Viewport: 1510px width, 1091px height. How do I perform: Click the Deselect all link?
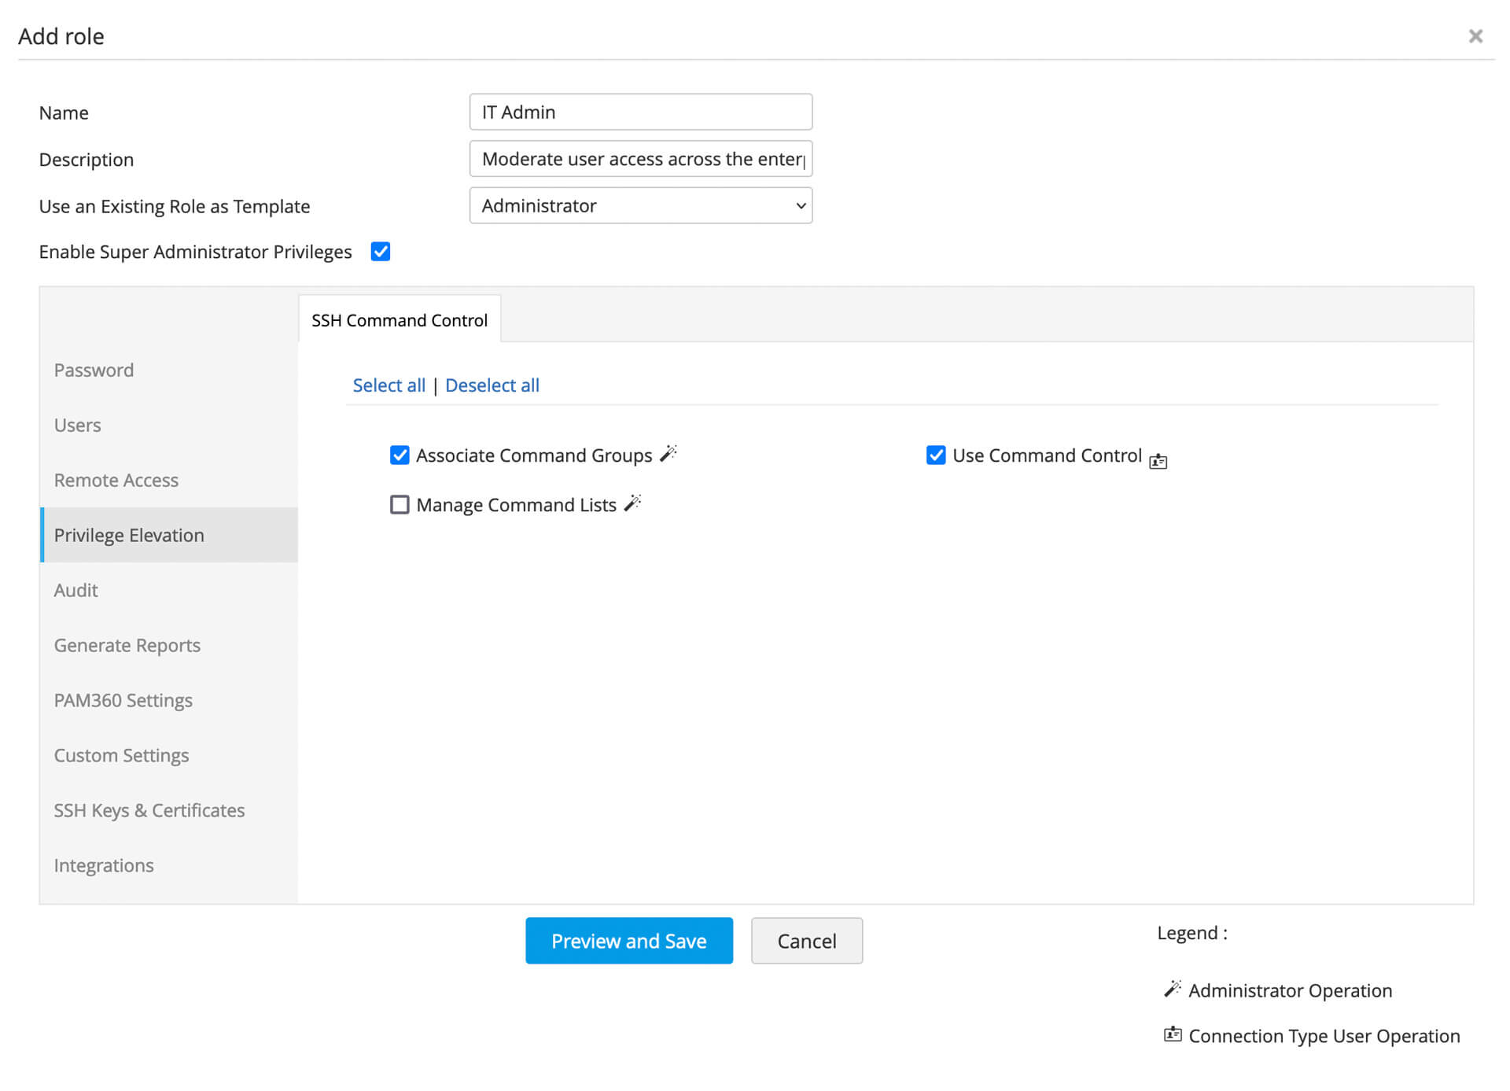point(492,385)
